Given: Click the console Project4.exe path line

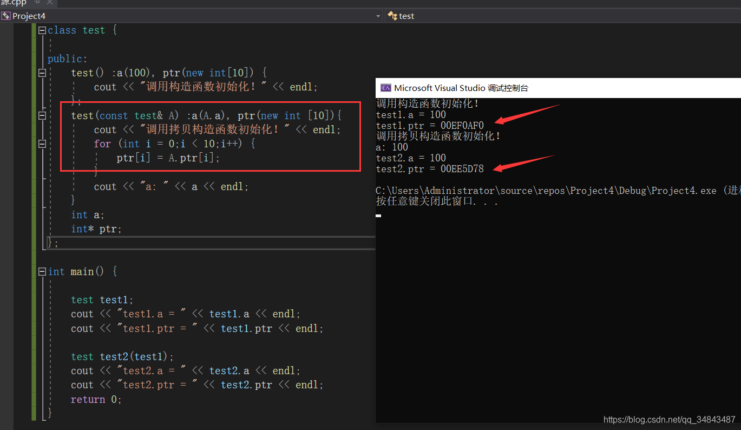Looking at the screenshot, I should pos(558,191).
